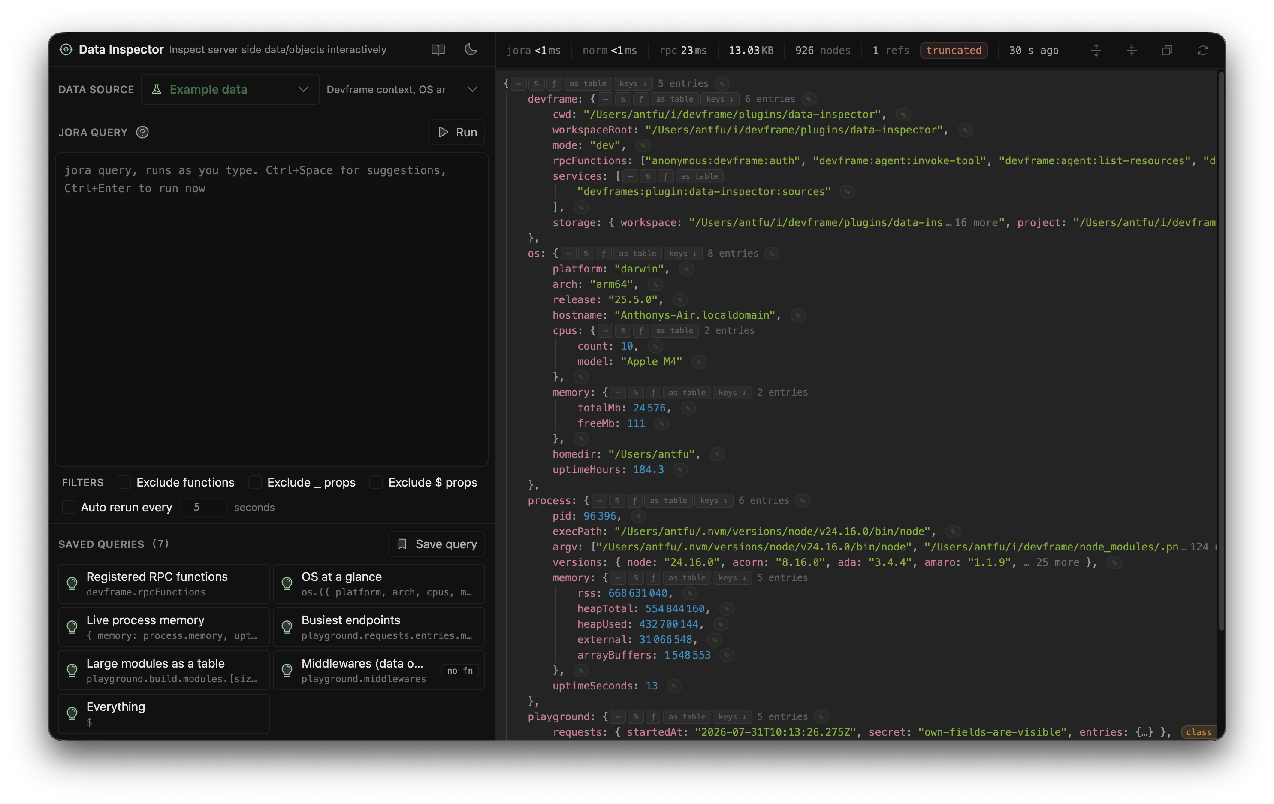
Task: Load the OS at a glance saved query
Action: click(379, 584)
